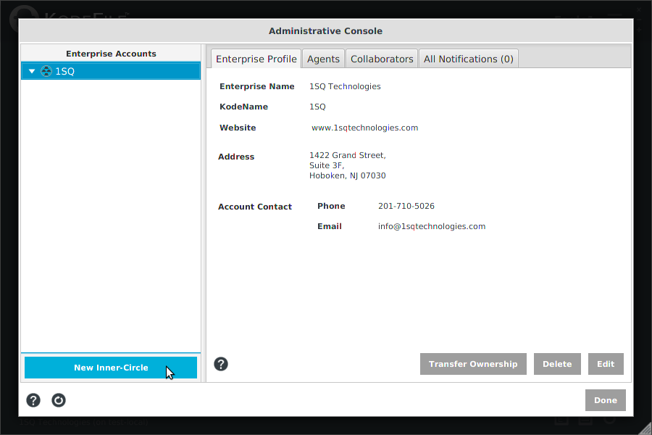
Task: Click the Transfer Ownership button
Action: click(473, 364)
